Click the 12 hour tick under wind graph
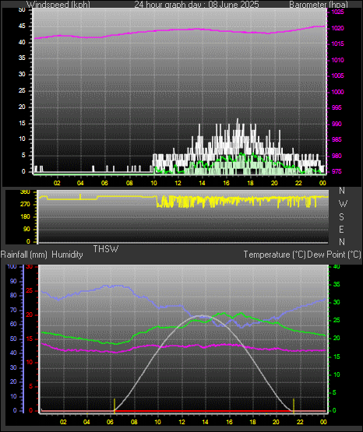This screenshot has height=432, width=363. tap(178, 183)
